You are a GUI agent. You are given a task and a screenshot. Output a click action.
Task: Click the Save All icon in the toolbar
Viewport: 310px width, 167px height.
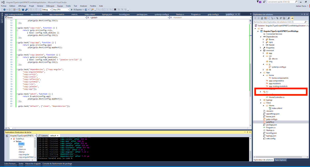coord(26,10)
